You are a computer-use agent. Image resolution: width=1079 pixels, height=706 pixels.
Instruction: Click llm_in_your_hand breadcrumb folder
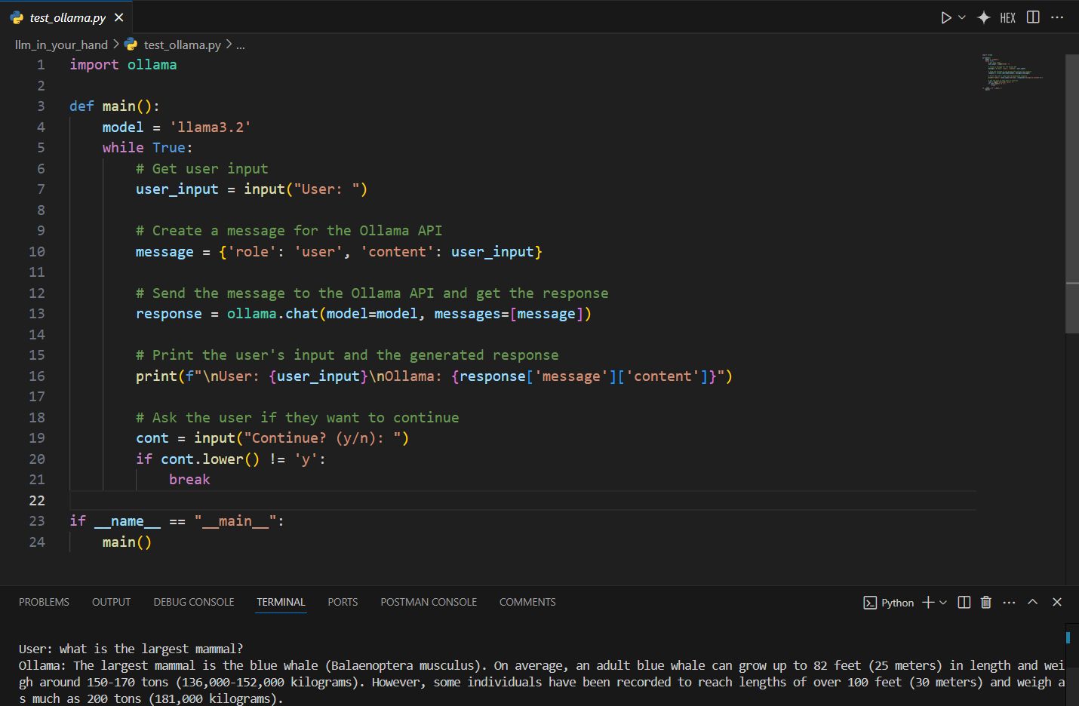point(61,45)
